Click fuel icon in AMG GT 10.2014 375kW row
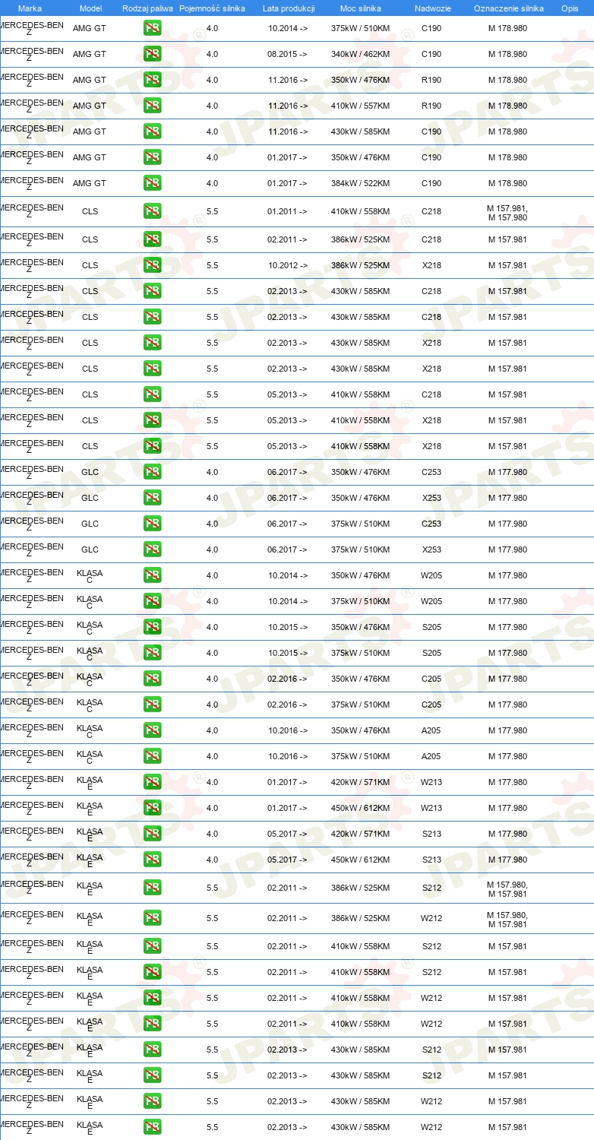 pos(152,28)
